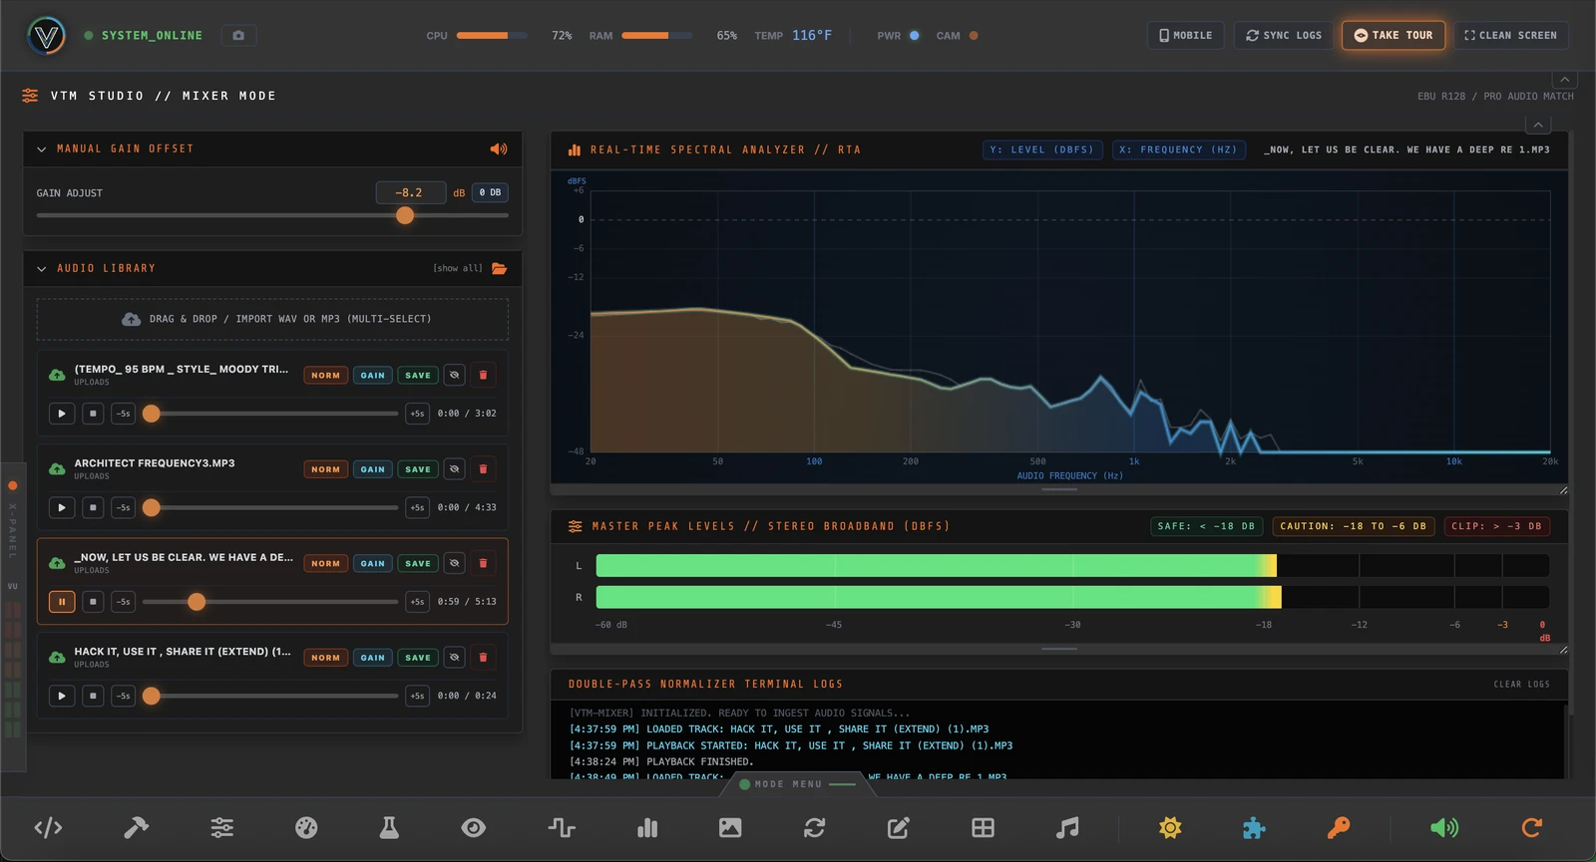This screenshot has width=1596, height=862.
Task: Click the show all link in Audio Library
Action: tap(458, 268)
